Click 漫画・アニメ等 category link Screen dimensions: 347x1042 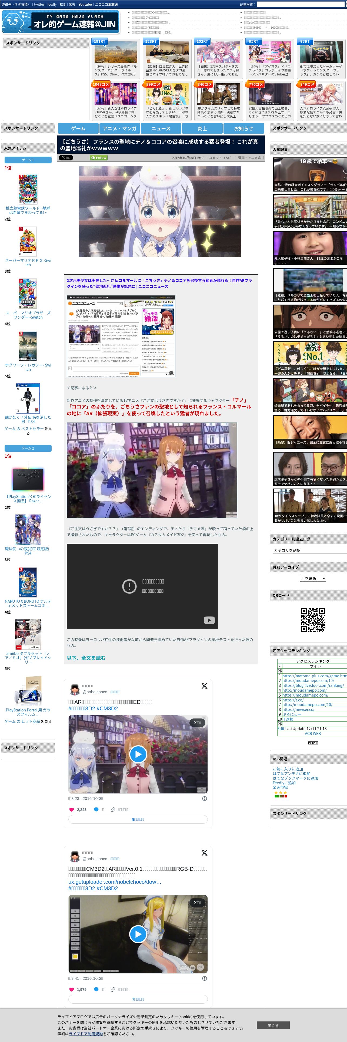(249, 158)
